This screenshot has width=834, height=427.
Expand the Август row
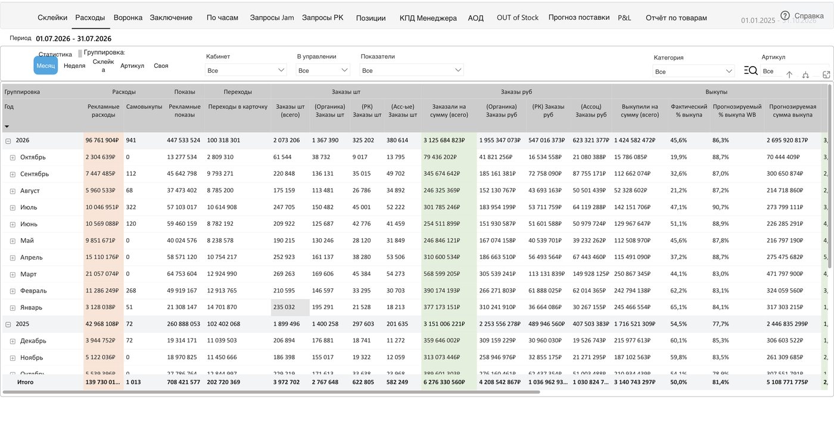tap(13, 191)
